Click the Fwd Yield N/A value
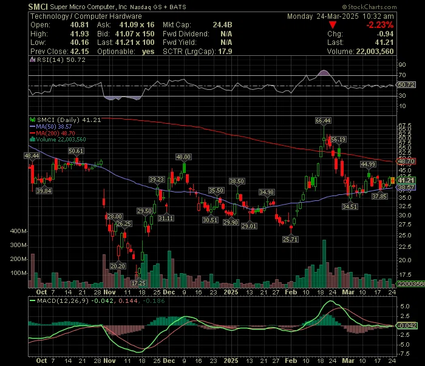The image size is (425, 366). tap(226, 42)
